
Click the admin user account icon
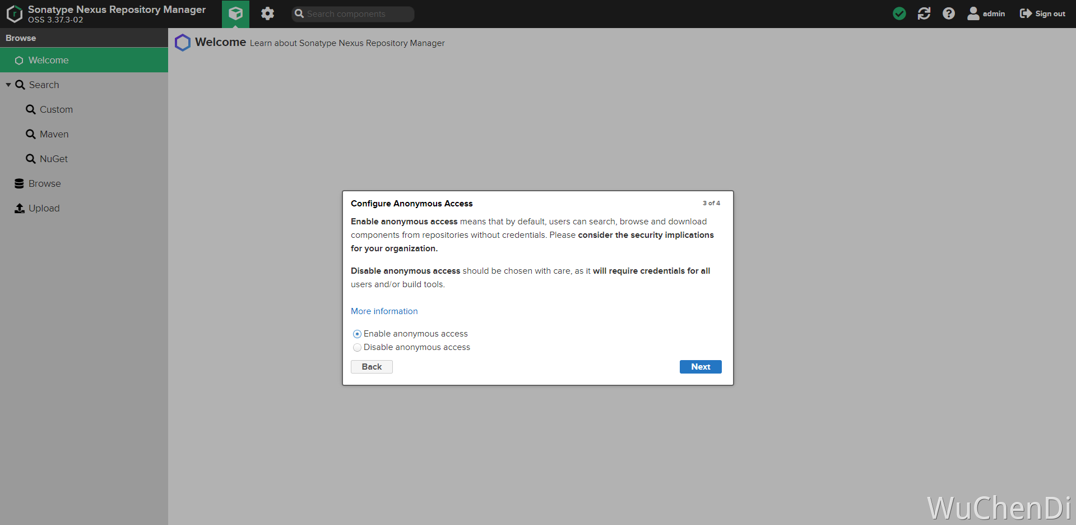[973, 13]
